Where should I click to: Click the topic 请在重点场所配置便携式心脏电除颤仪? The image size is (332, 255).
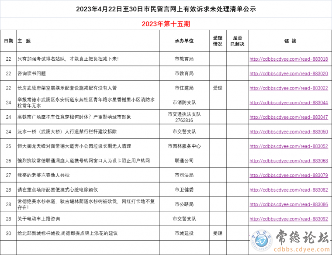(58, 190)
